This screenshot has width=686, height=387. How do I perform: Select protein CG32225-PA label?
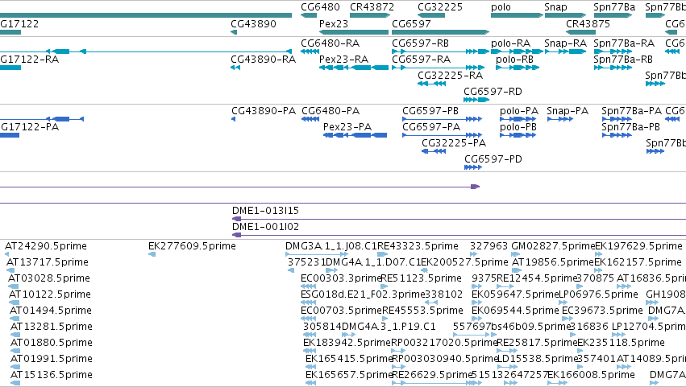pos(454,143)
